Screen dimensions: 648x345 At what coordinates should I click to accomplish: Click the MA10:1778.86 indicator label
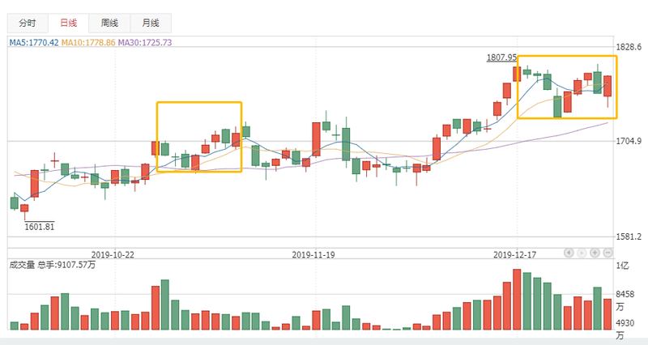coord(89,42)
